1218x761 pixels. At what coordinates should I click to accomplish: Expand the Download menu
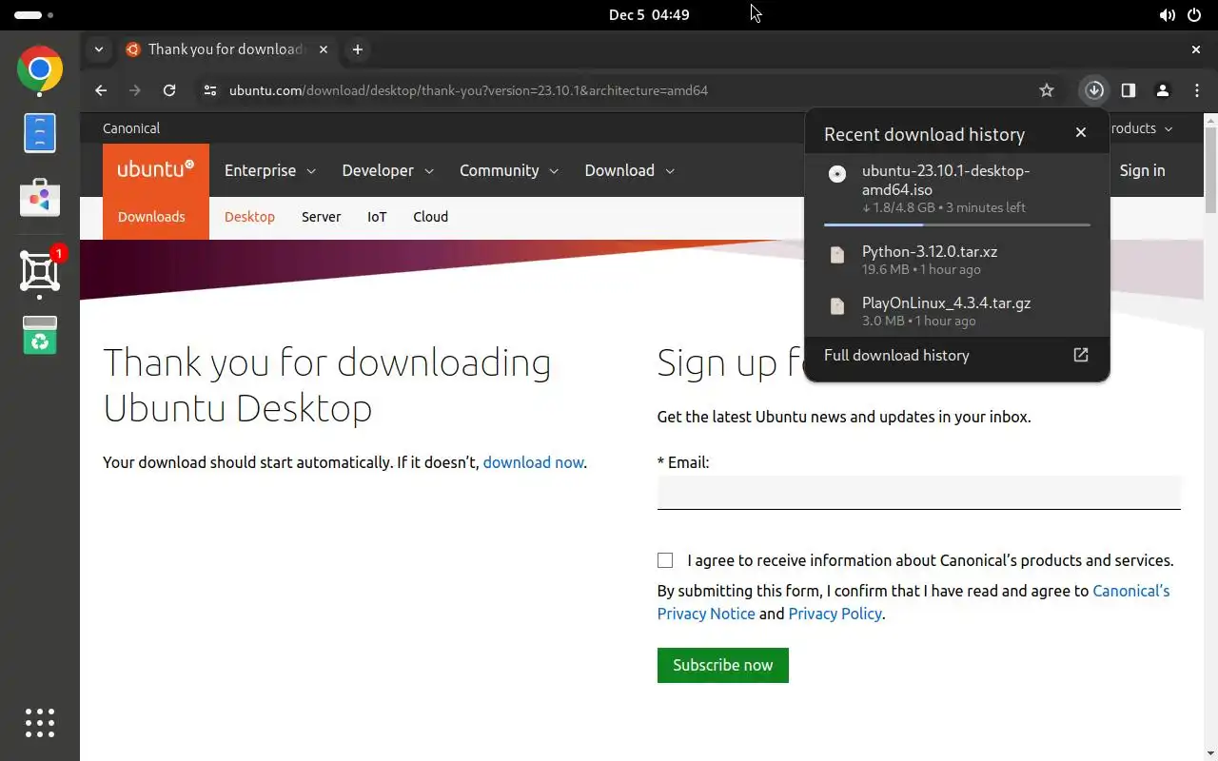click(629, 170)
